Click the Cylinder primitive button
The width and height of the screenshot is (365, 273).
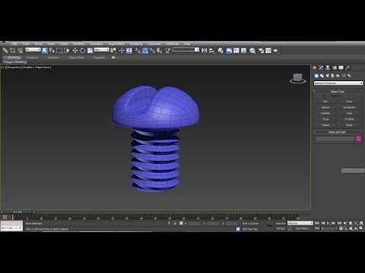pyautogui.click(x=325, y=113)
